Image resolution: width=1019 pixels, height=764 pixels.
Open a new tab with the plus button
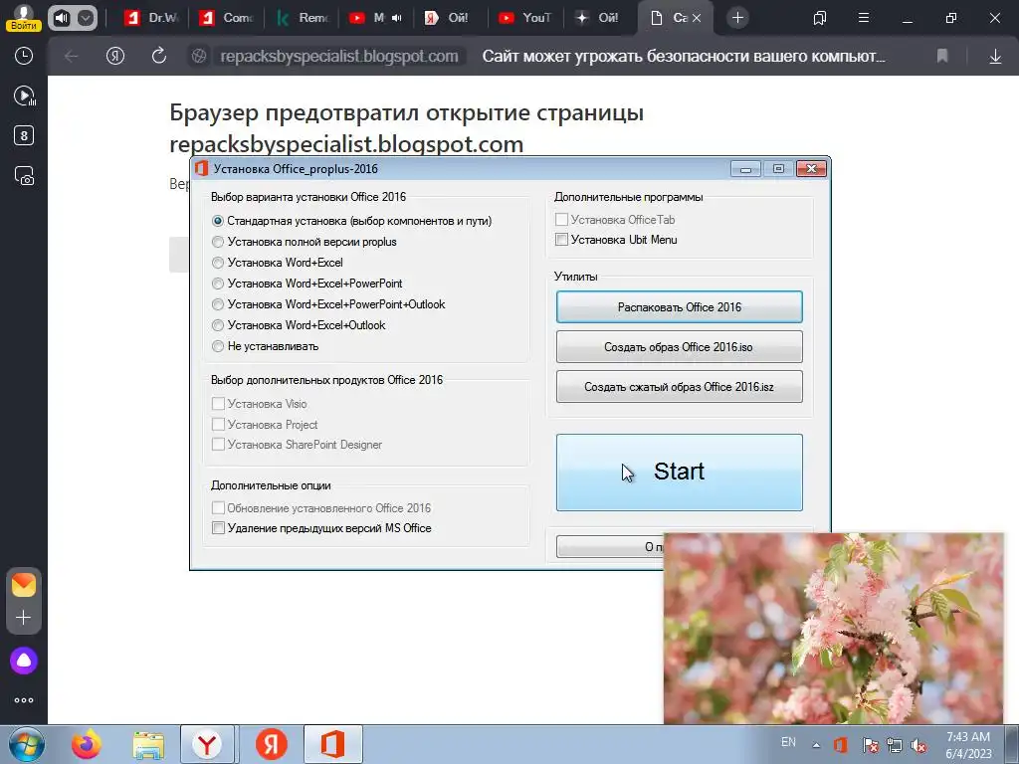coord(737,18)
